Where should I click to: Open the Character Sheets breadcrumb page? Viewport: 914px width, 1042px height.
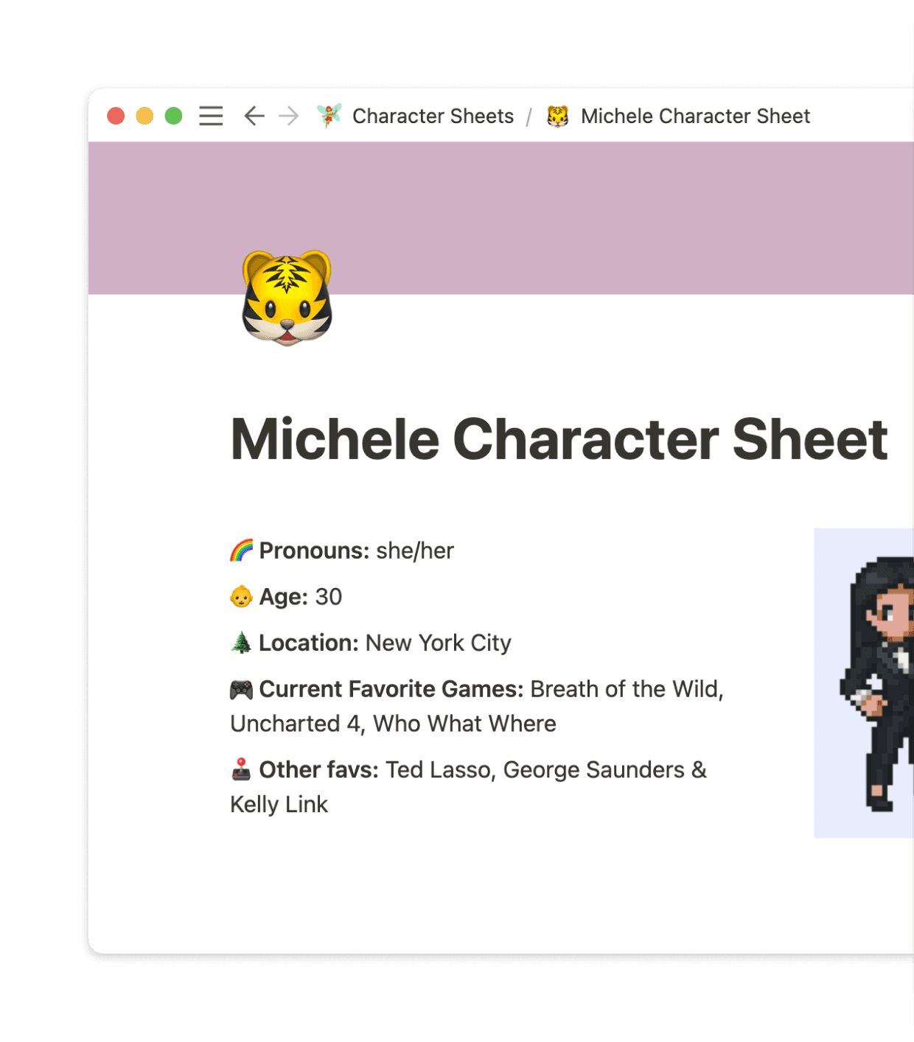coord(433,116)
